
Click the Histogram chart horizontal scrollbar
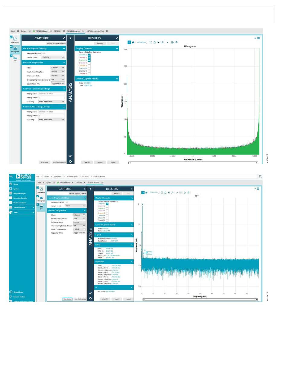(x=193, y=163)
